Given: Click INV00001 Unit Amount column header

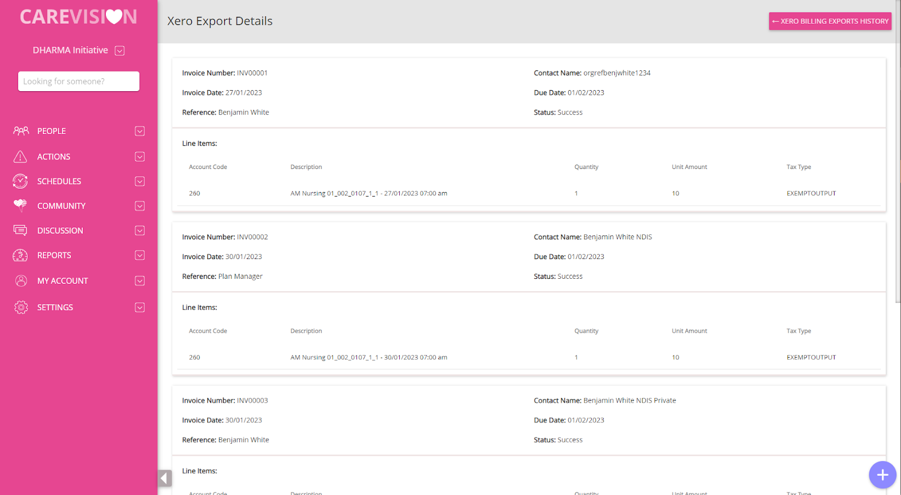Looking at the screenshot, I should point(689,167).
